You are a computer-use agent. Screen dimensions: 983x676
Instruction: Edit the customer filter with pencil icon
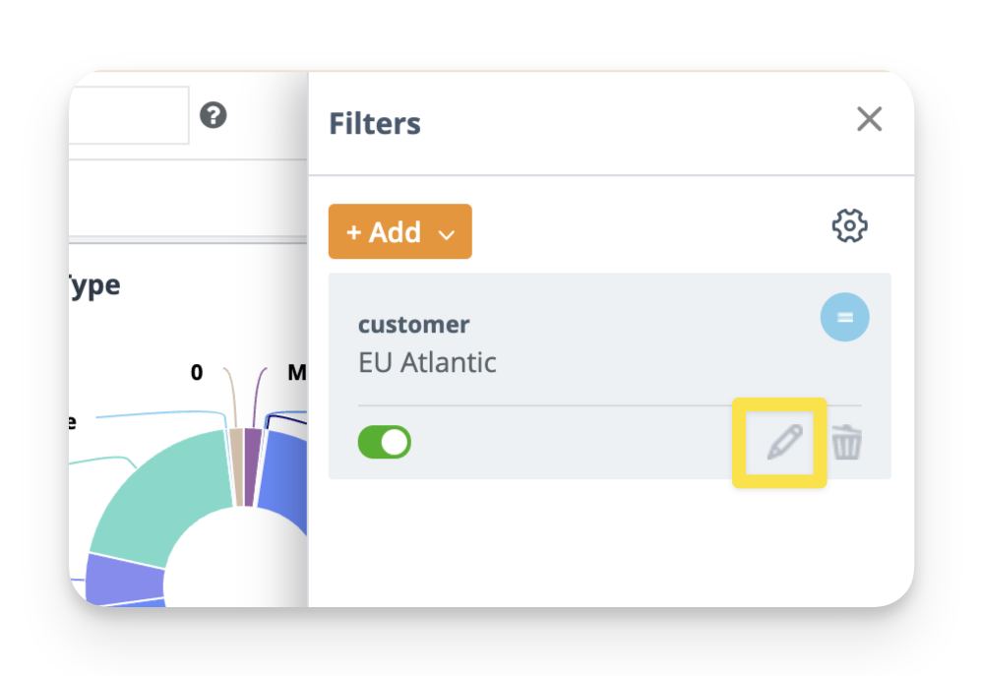click(x=784, y=444)
